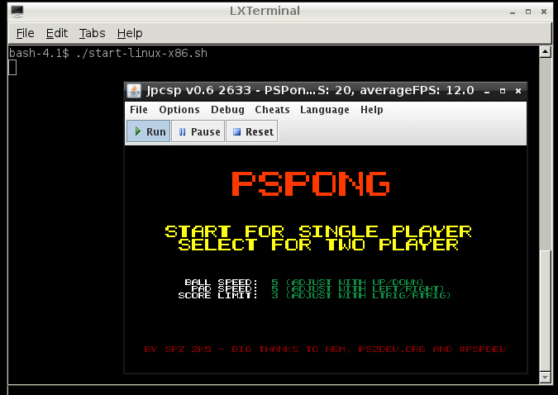Maximize the Jpcsp window
558x395 pixels.
[503, 91]
